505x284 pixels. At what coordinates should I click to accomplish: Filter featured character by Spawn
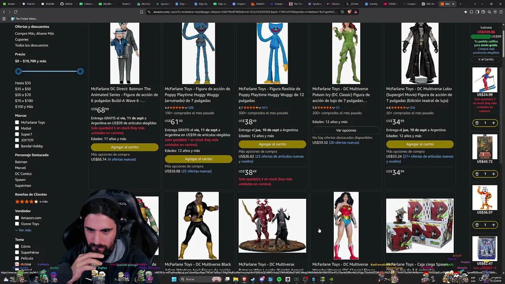pos(20,179)
